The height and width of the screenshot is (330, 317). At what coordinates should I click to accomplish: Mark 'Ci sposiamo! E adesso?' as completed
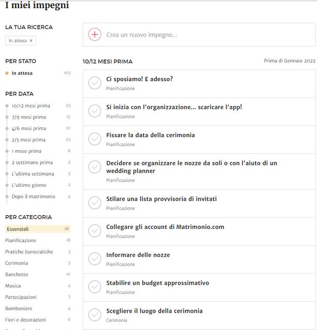point(94,83)
